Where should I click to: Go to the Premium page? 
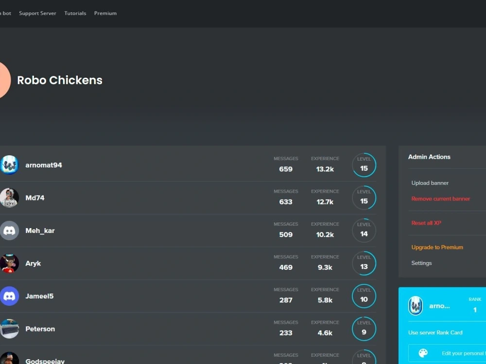pos(105,13)
